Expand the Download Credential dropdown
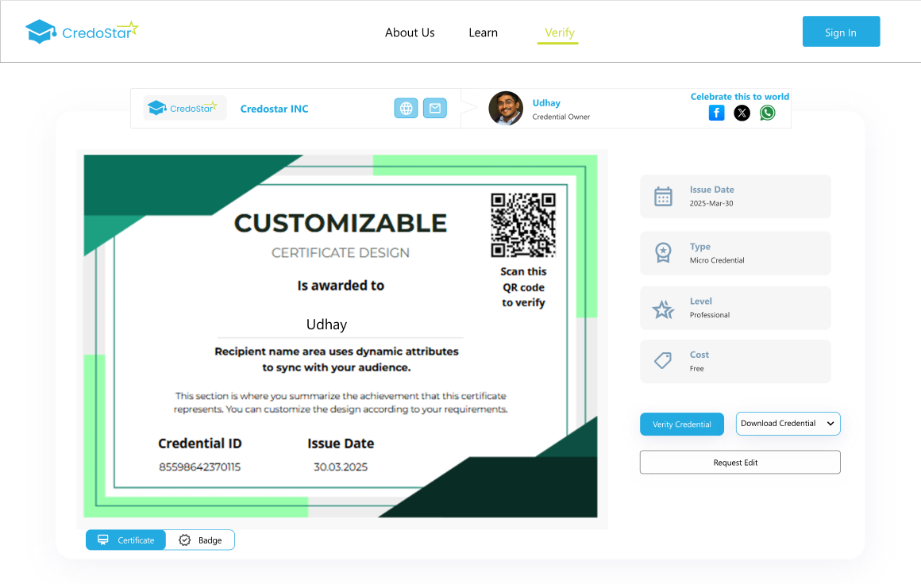Image resolution: width=921 pixels, height=584 pixels. (788, 424)
